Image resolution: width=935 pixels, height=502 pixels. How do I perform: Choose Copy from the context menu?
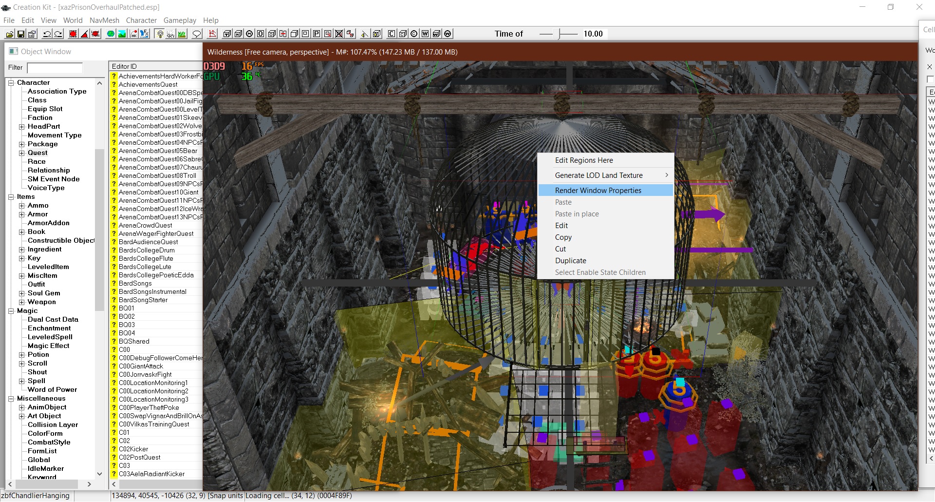click(606, 237)
